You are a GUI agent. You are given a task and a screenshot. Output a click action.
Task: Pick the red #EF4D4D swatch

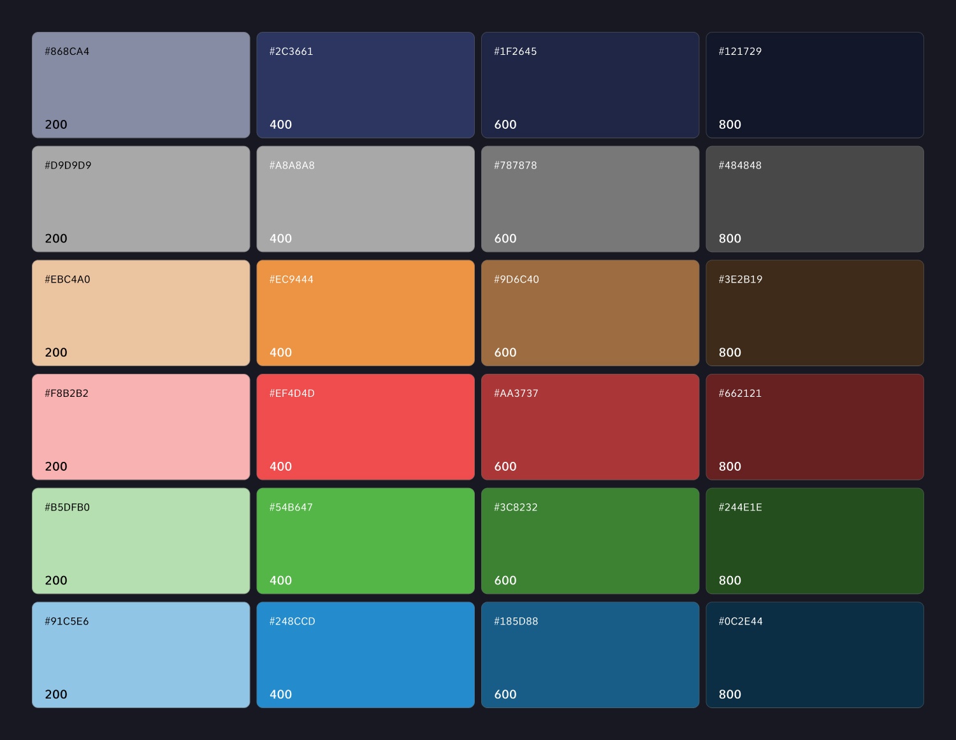click(365, 427)
